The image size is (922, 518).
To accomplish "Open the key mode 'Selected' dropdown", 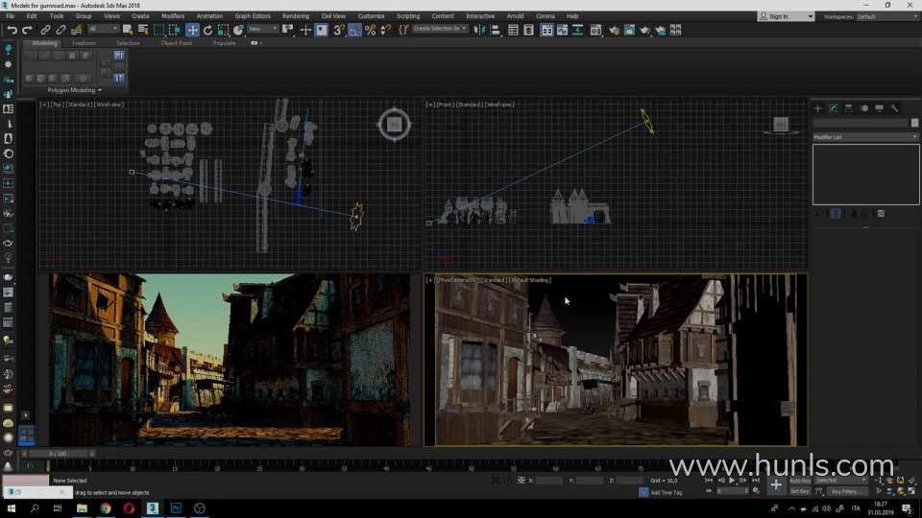I will point(841,481).
